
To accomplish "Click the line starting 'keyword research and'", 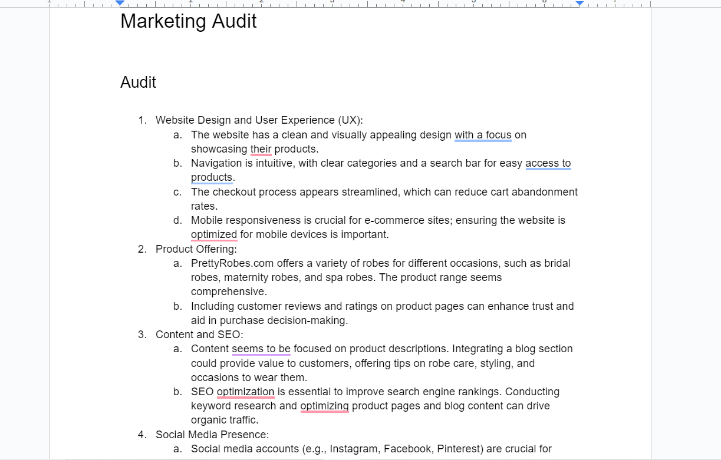I will point(370,406).
